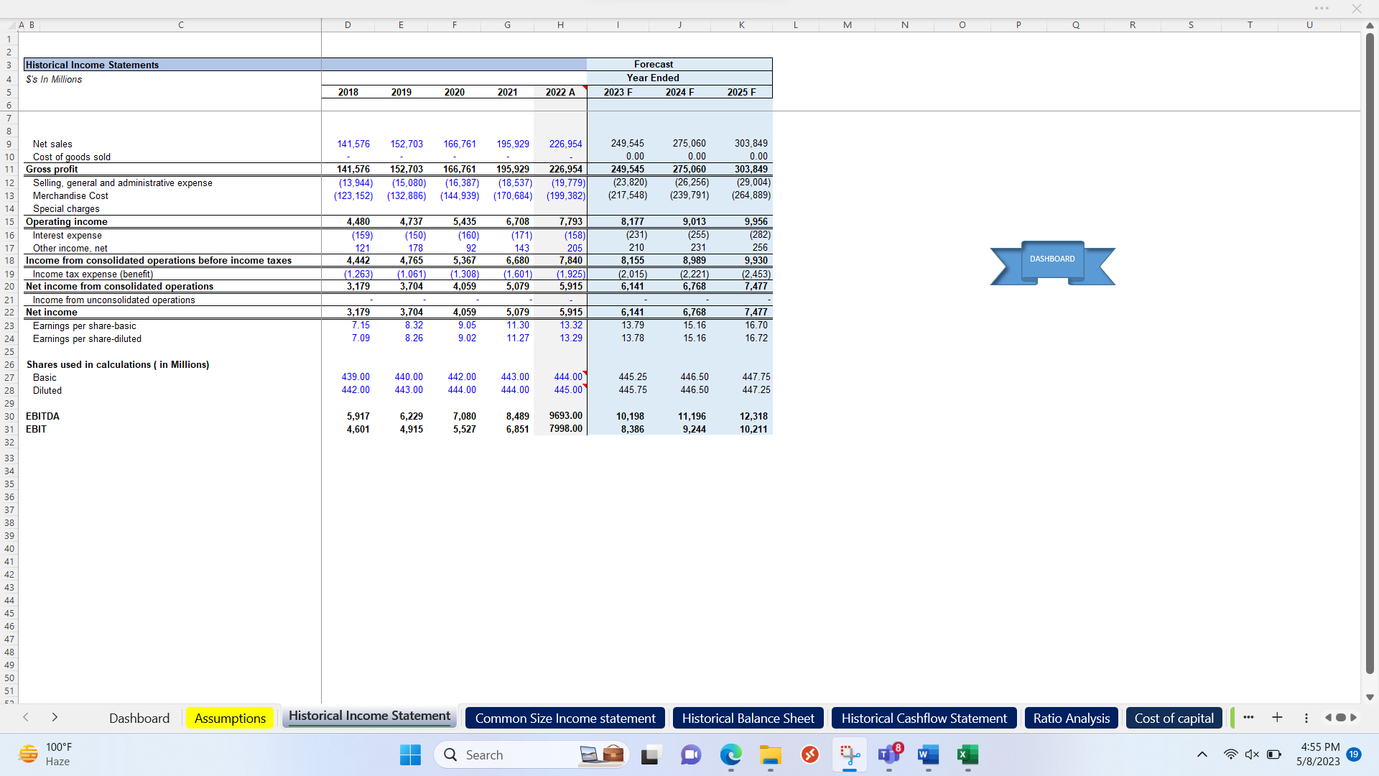Open the Assumptions sheet
This screenshot has width=1379, height=776.
coord(229,718)
